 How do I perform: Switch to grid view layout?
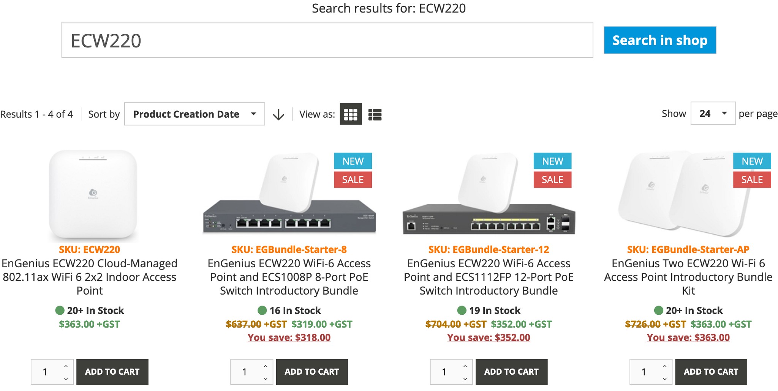(x=350, y=114)
